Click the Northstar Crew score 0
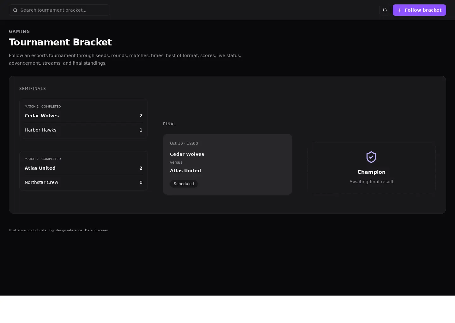Viewport: 455px width, 323px height. pyautogui.click(x=141, y=182)
